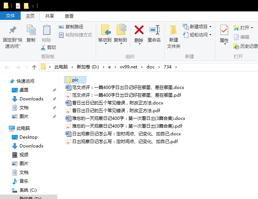Select 难忘的一天观察日记400字 .pdf file
This screenshot has width=258, height=199.
pyautogui.click(x=124, y=126)
